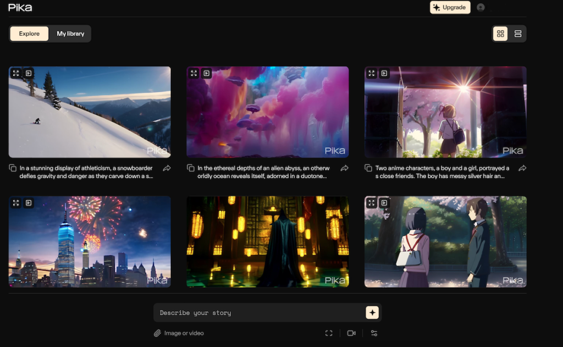The height and width of the screenshot is (347, 563).
Task: Expand the snowboarder video to fullscreen
Action: (16, 73)
